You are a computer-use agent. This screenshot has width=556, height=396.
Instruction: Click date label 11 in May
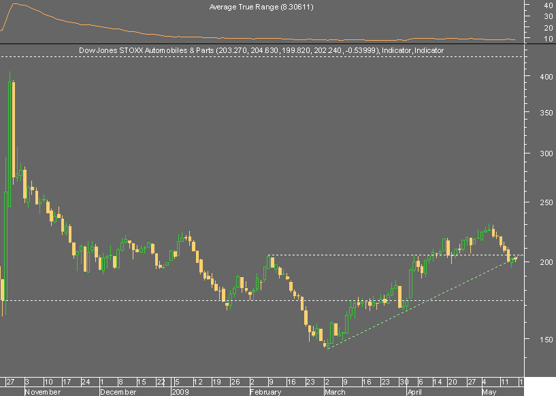point(504,382)
